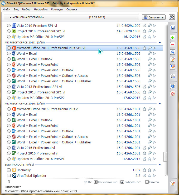Click the Выполнить button
Viewport: 179px width, 195px height.
(154, 17)
